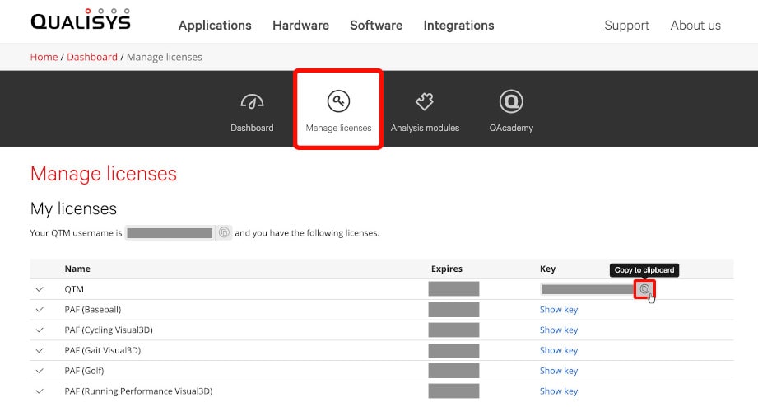Viewport: 758px width, 407px height.
Task: Open the Dashboard gauge icon
Action: tap(252, 101)
